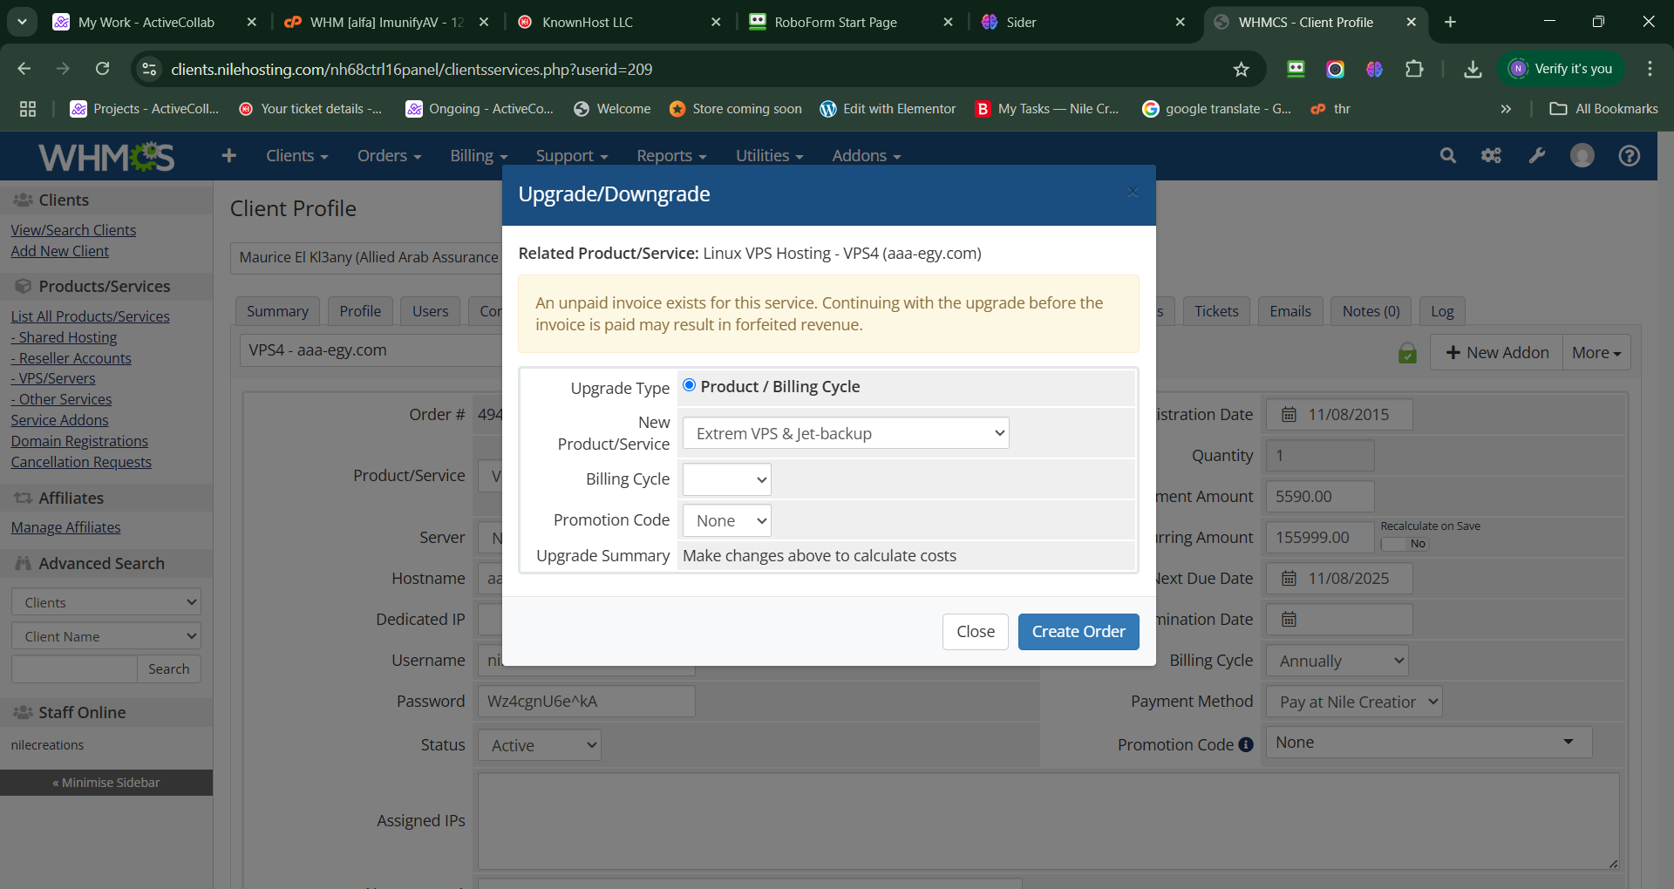The height and width of the screenshot is (889, 1674).
Task: Open the Orders menu
Action: tap(390, 155)
